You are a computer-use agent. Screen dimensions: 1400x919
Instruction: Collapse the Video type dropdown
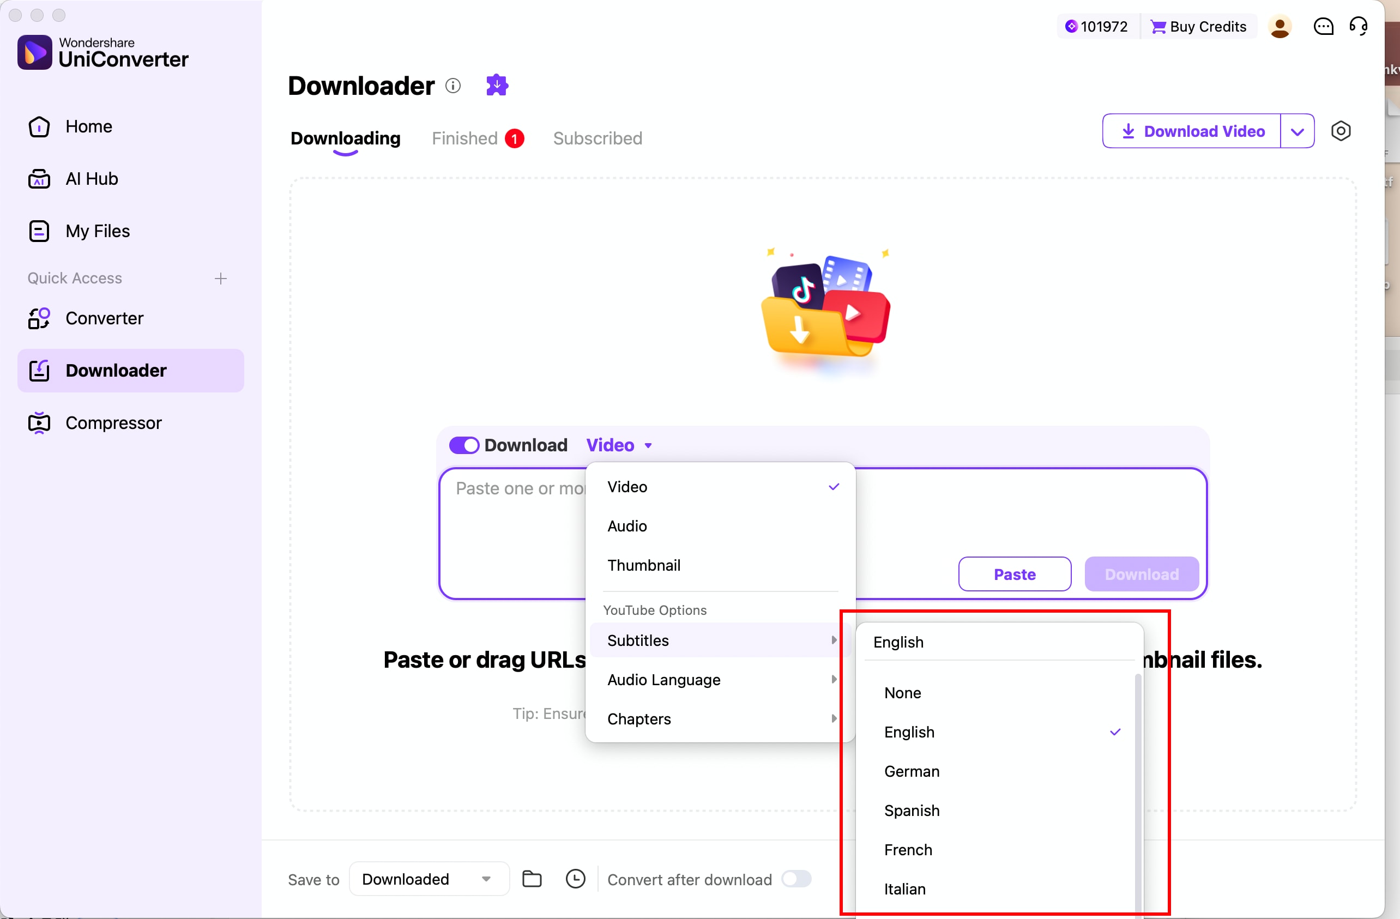[x=619, y=445]
